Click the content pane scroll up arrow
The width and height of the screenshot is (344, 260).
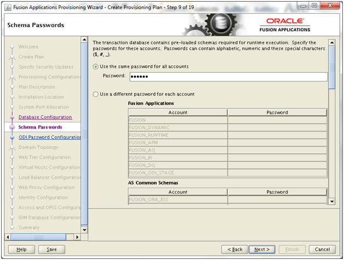[x=332, y=43]
